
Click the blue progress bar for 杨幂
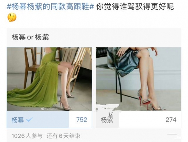click(38, 120)
